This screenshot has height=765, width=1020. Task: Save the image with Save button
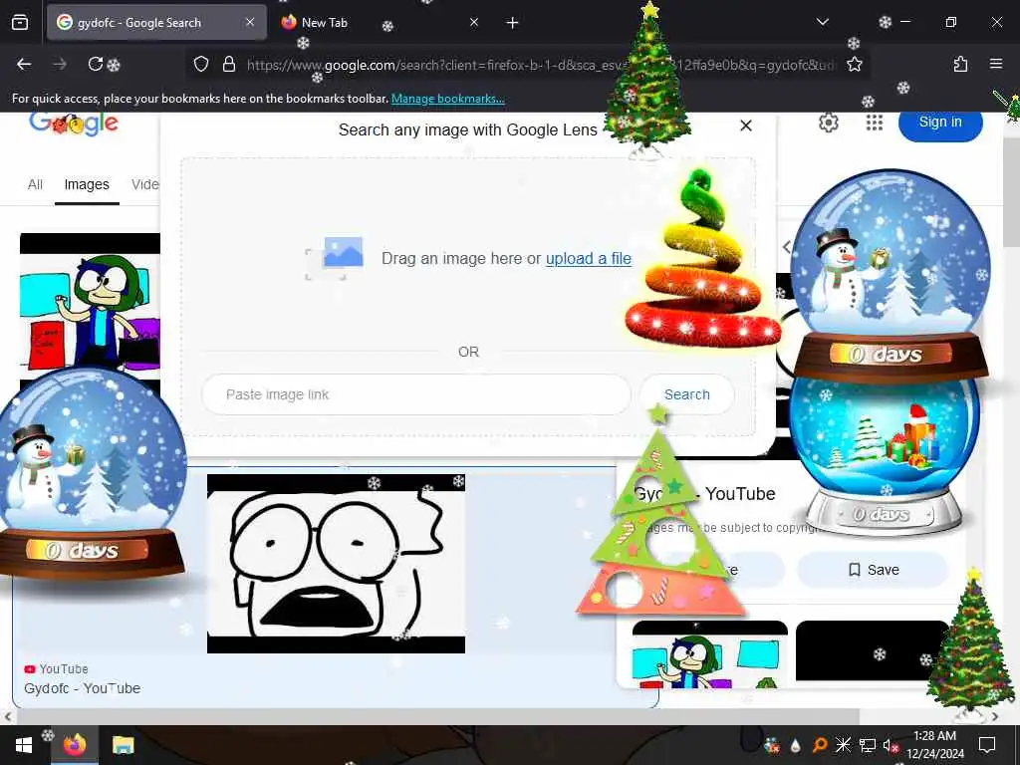(x=874, y=570)
